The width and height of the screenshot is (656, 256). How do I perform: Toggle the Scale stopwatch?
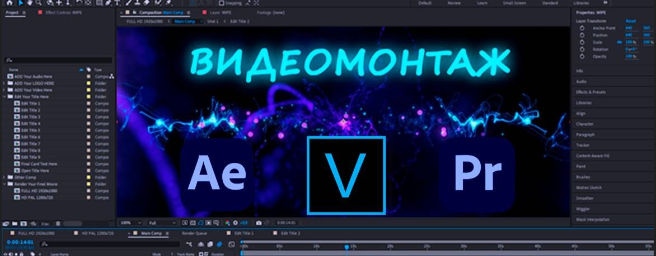click(582, 42)
